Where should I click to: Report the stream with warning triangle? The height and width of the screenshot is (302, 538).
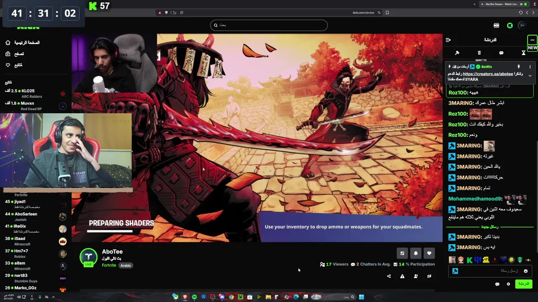[402, 276]
